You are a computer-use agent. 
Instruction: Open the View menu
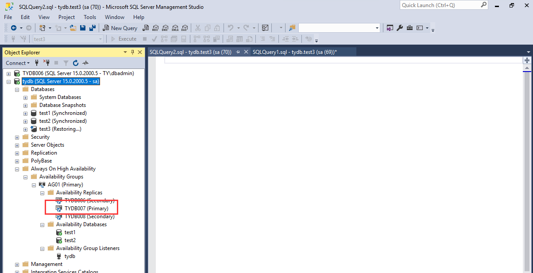[44, 17]
